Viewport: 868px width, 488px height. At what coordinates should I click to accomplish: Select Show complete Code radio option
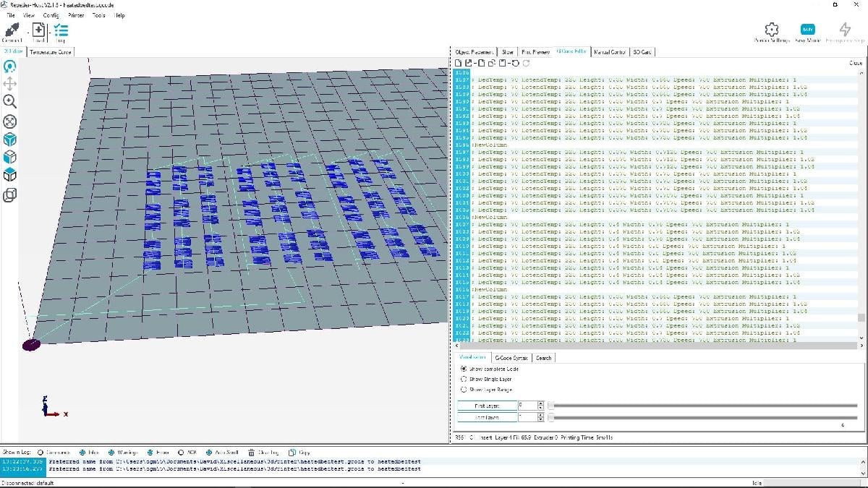click(x=464, y=369)
